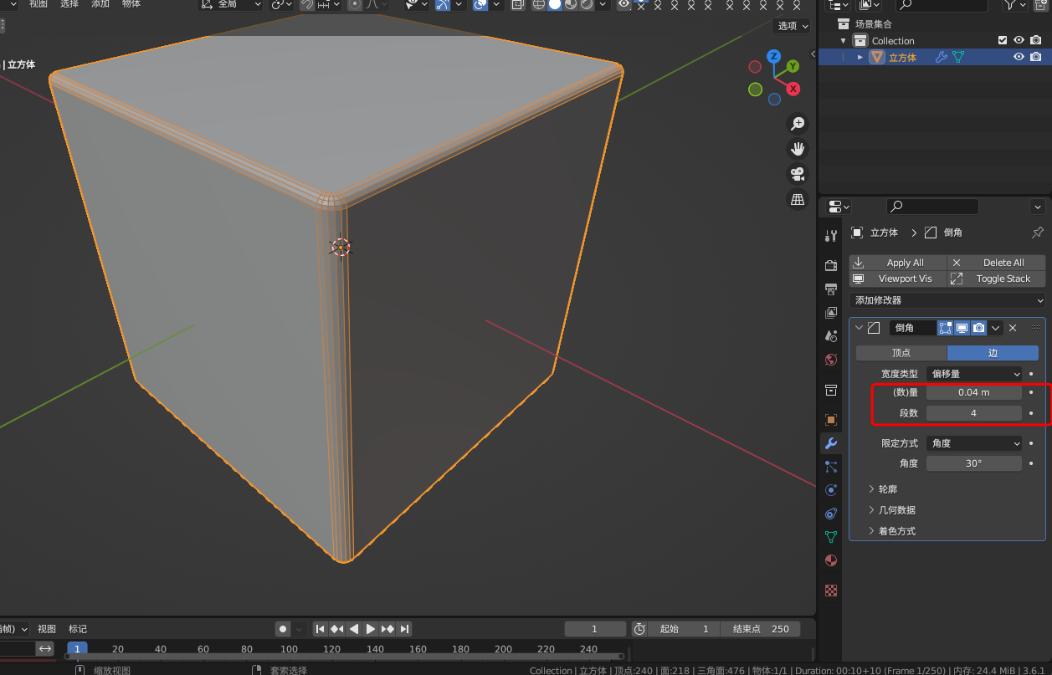This screenshot has width=1052, height=675.
Task: Click the play animation button
Action: [371, 629]
